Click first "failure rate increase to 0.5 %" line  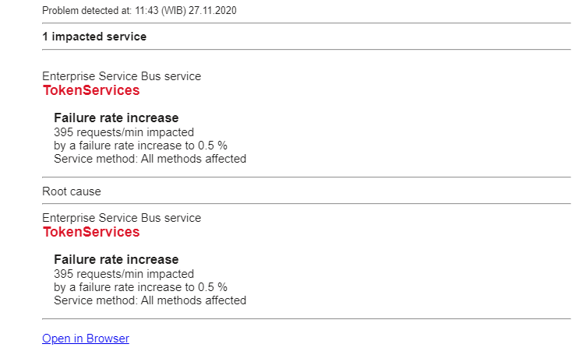click(140, 146)
